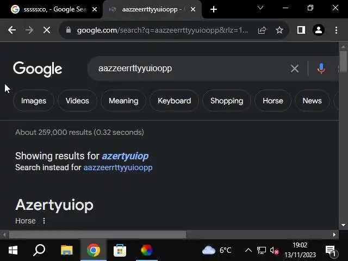
Task: Click the forward navigation arrow
Action: tap(29, 30)
